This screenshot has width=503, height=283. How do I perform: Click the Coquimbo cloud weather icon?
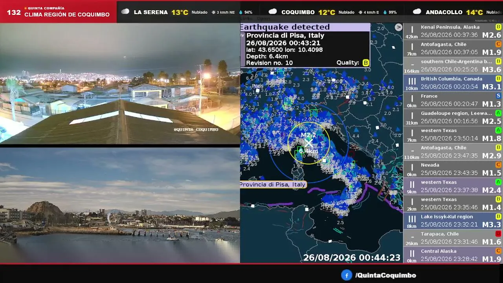[x=273, y=12]
